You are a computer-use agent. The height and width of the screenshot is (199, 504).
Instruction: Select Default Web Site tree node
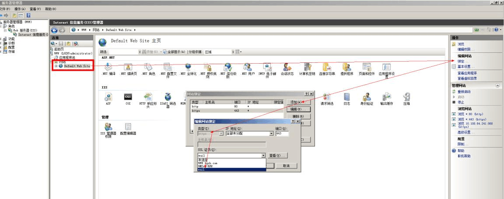pos(77,66)
